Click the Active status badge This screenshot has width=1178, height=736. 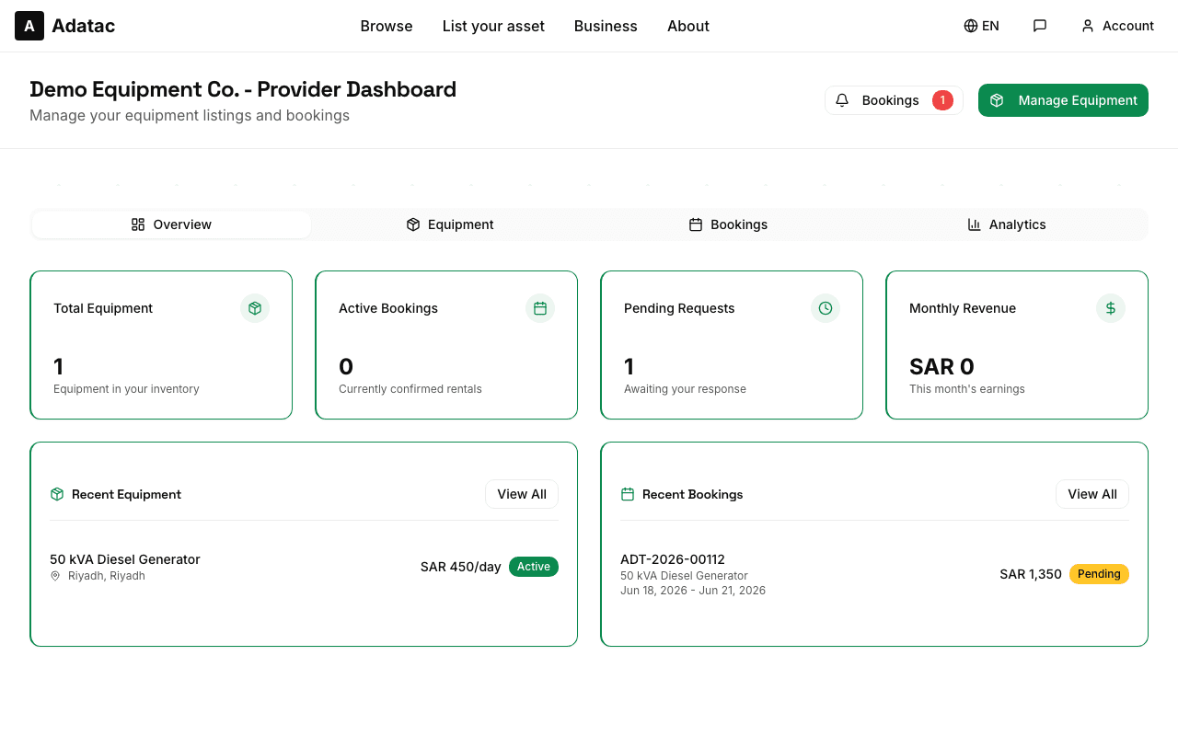(x=534, y=567)
